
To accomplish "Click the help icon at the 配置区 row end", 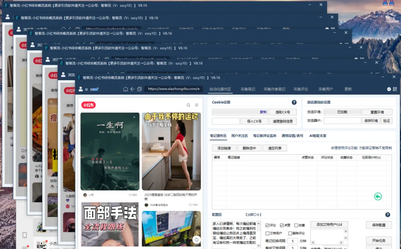I will click(x=387, y=215).
